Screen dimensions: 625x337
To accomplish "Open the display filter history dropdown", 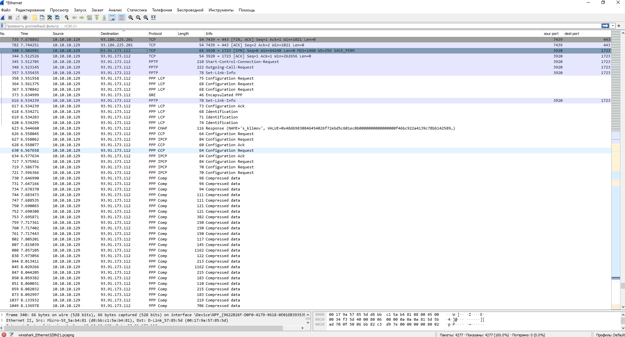I will click(613, 26).
